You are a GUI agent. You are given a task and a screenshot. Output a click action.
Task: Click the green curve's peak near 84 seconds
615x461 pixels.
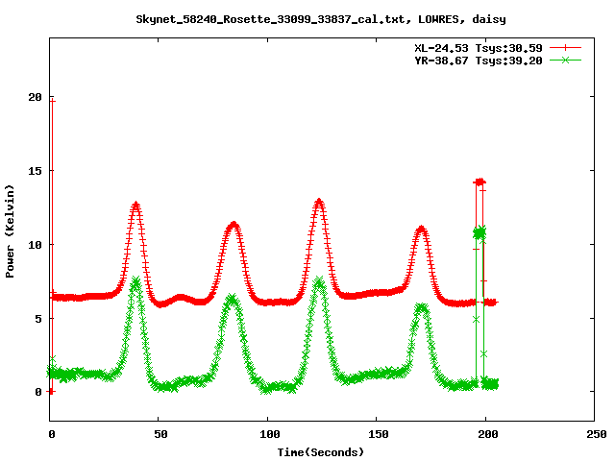click(x=232, y=299)
